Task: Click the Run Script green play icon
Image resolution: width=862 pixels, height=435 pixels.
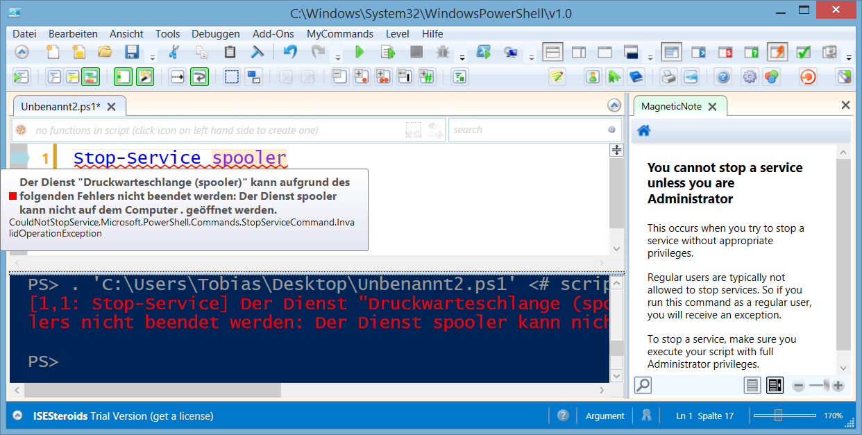Action: tap(360, 52)
